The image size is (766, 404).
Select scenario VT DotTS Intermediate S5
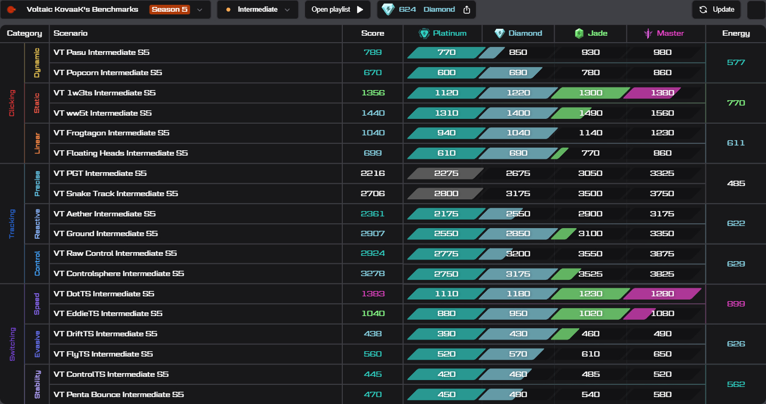[104, 294]
